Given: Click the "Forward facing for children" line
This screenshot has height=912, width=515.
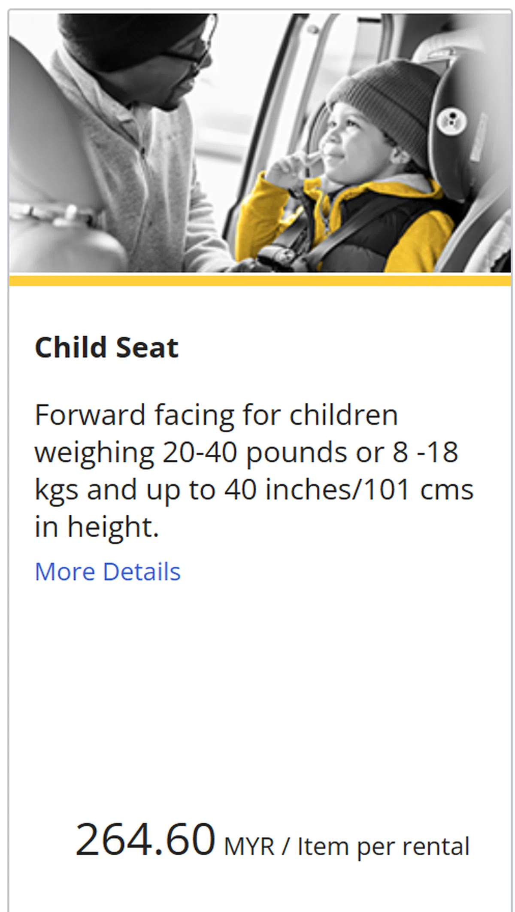Looking at the screenshot, I should pyautogui.click(x=216, y=415).
